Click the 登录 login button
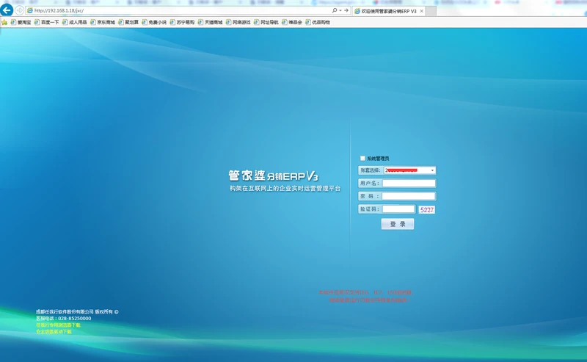This screenshot has height=362, width=587. click(398, 224)
